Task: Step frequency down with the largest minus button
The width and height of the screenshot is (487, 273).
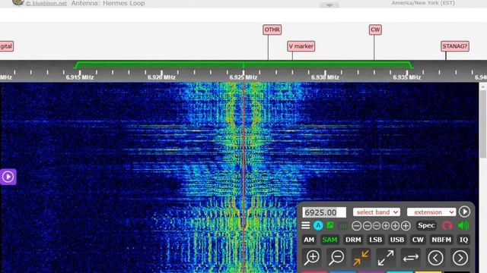Action: coord(357,226)
